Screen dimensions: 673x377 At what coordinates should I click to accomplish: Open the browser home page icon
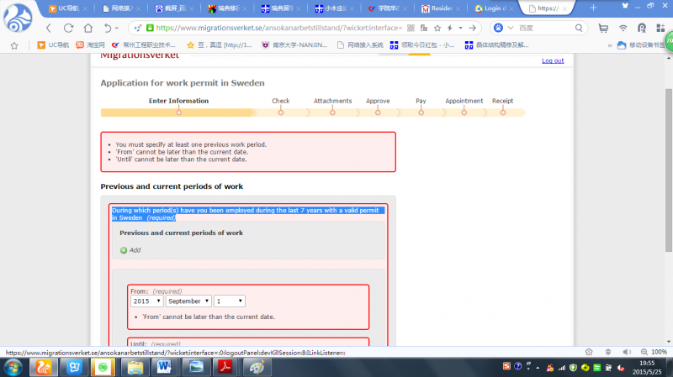click(88, 29)
